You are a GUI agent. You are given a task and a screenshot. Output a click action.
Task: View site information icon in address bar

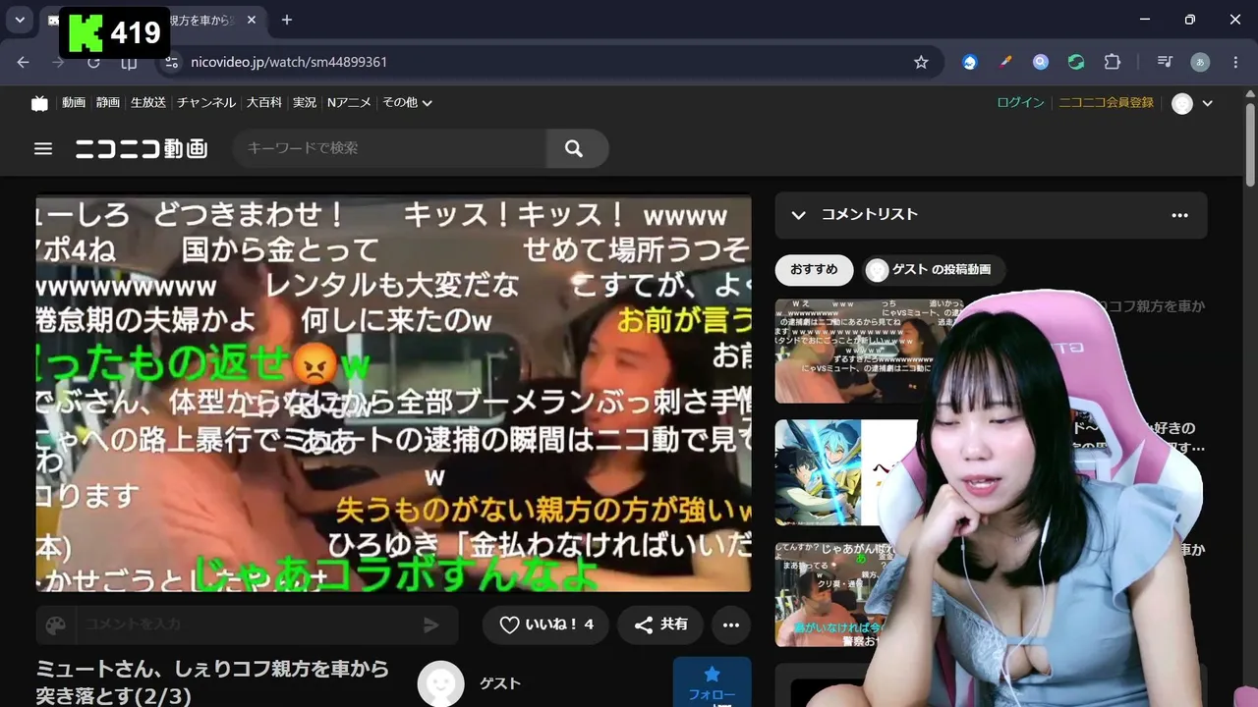(171, 62)
